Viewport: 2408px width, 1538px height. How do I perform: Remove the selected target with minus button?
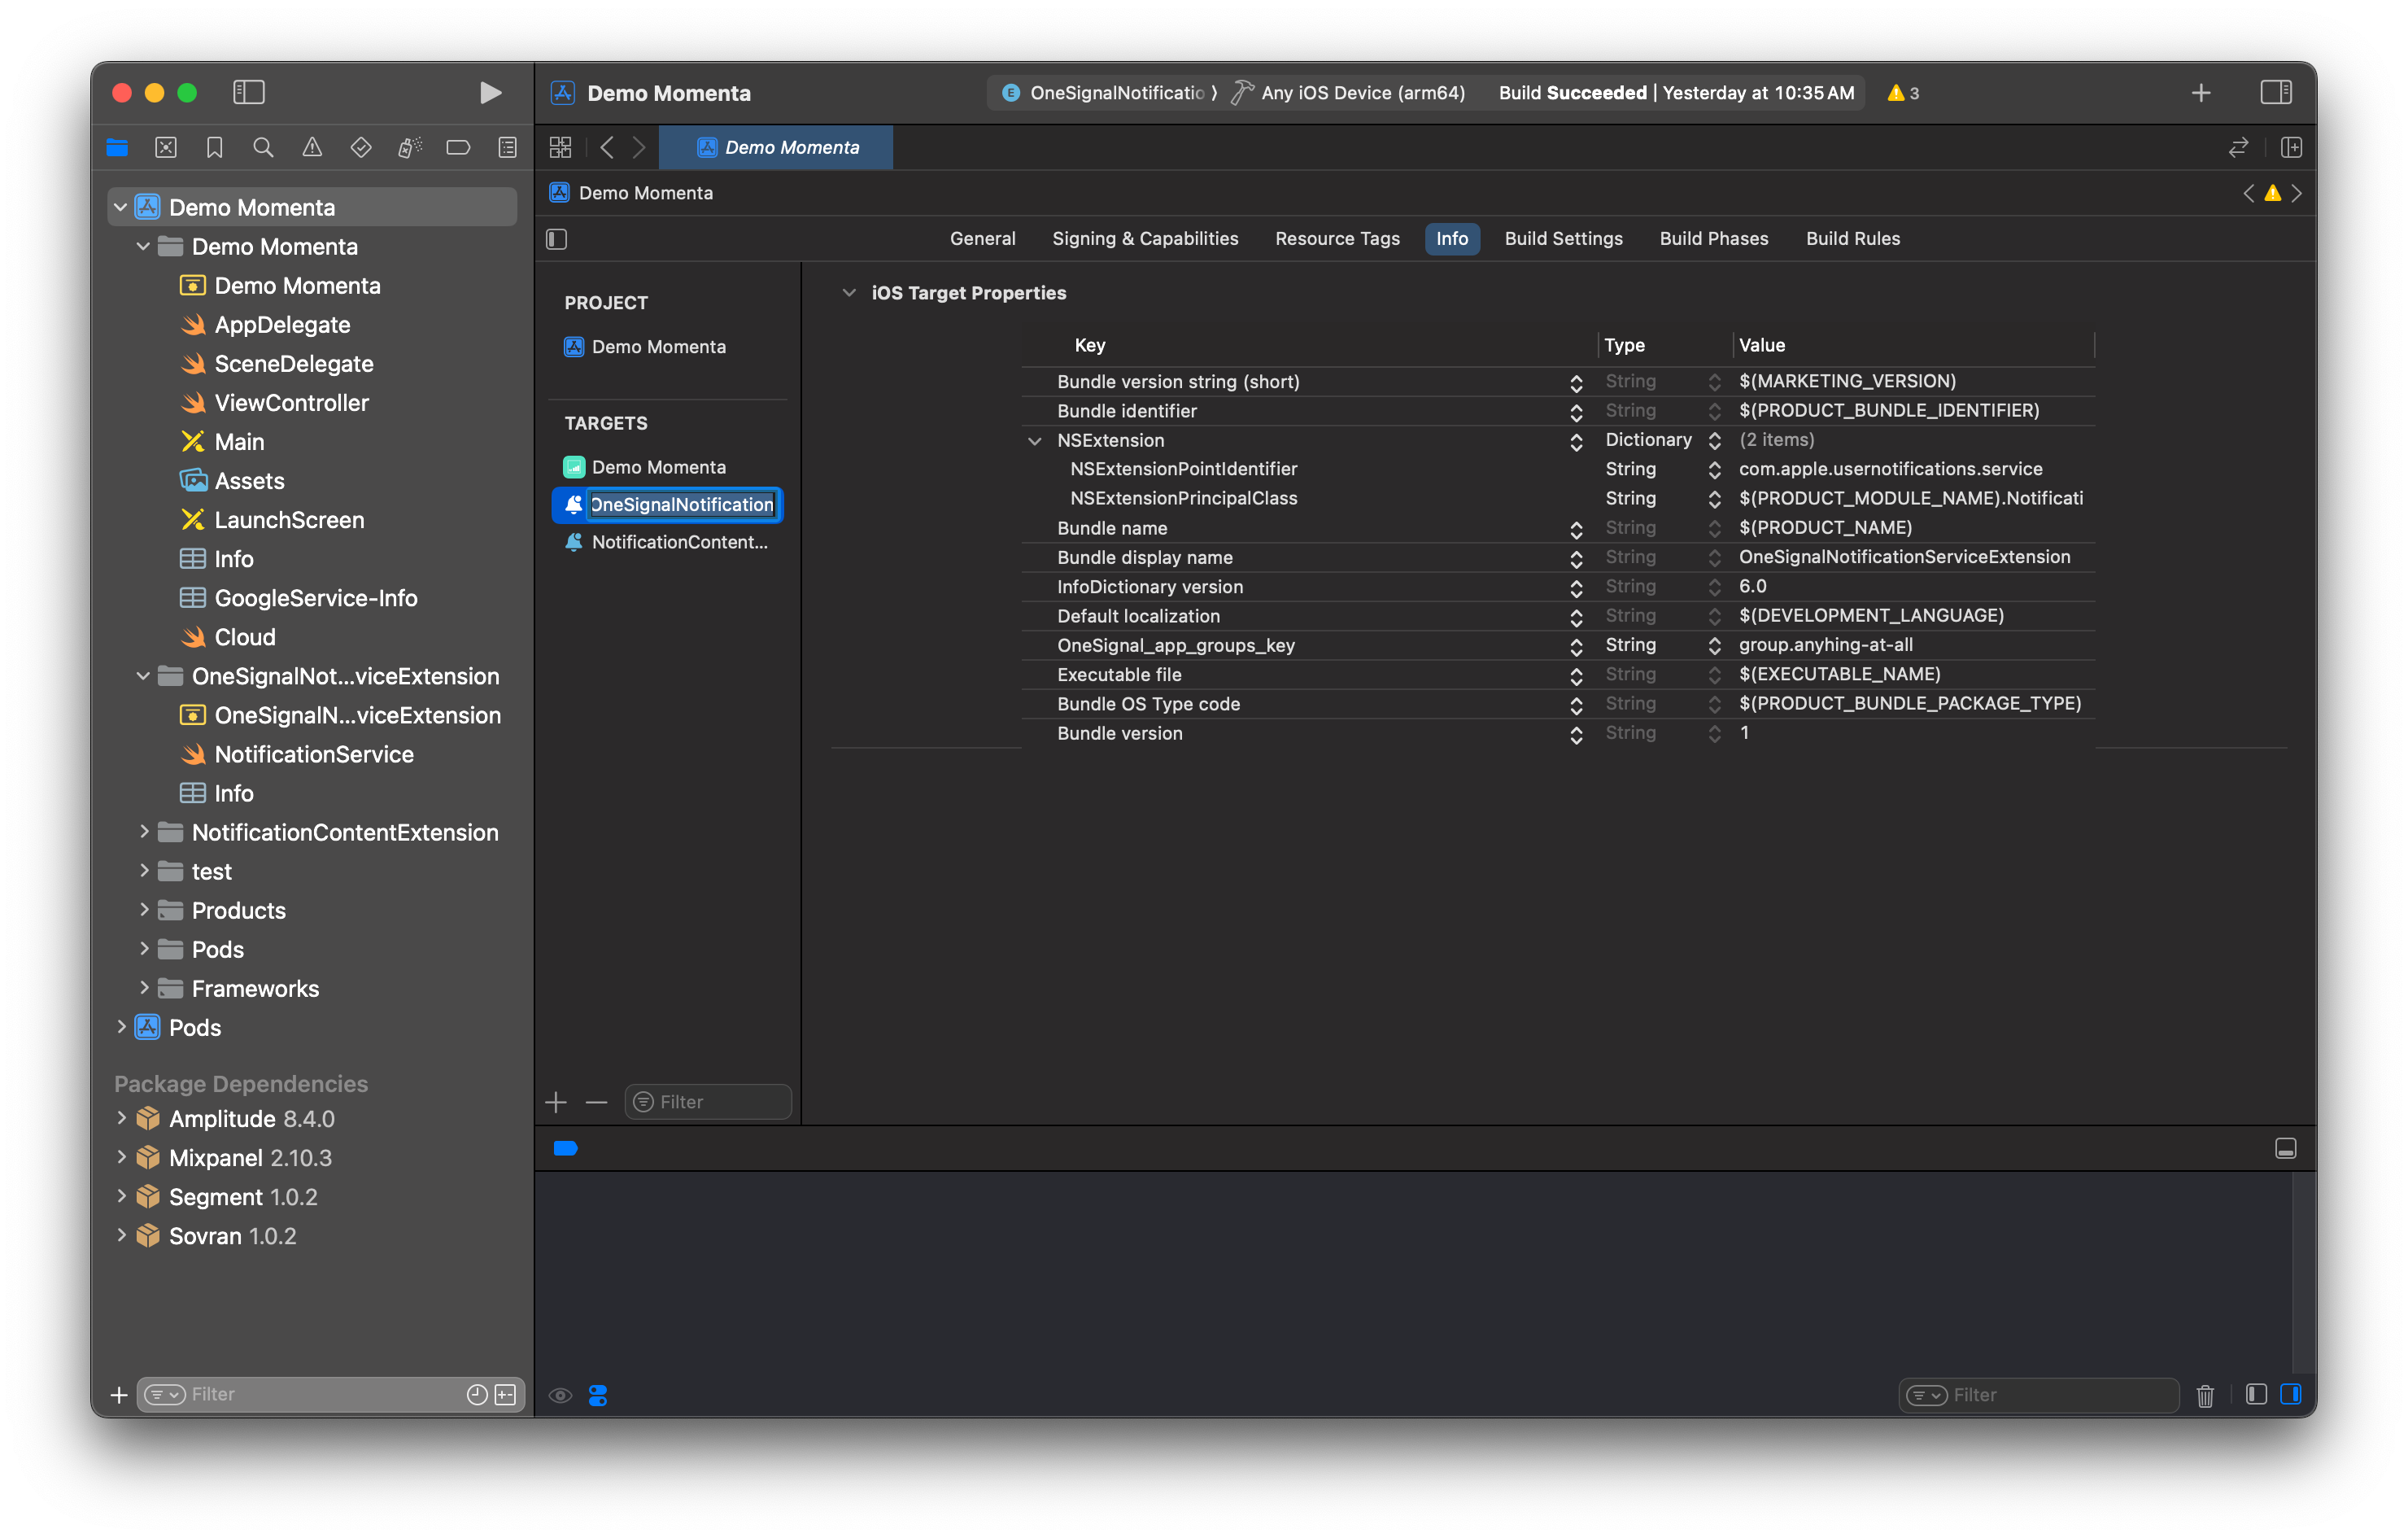click(596, 1102)
